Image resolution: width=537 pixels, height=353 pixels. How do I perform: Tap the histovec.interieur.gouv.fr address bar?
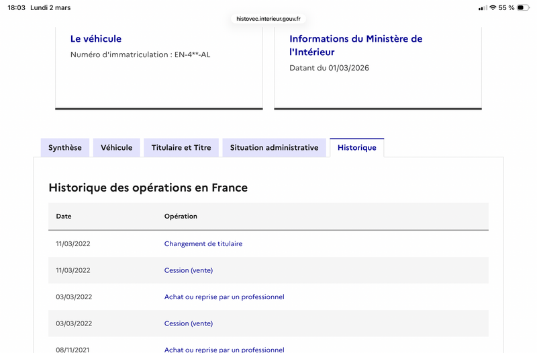coord(268,19)
